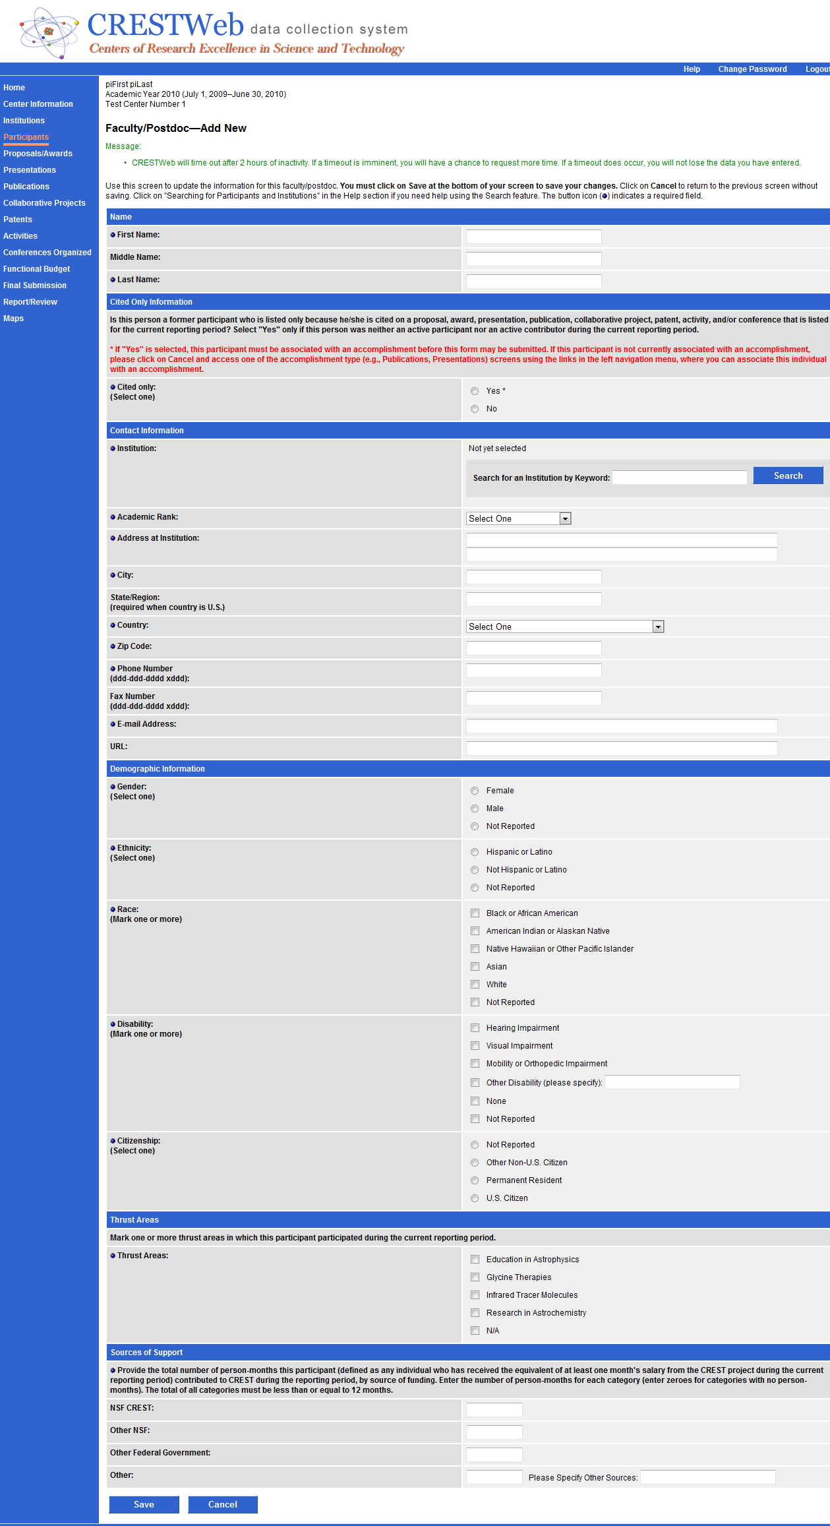The width and height of the screenshot is (830, 1526).
Task: Check the White race checkbox
Action: [x=475, y=985]
